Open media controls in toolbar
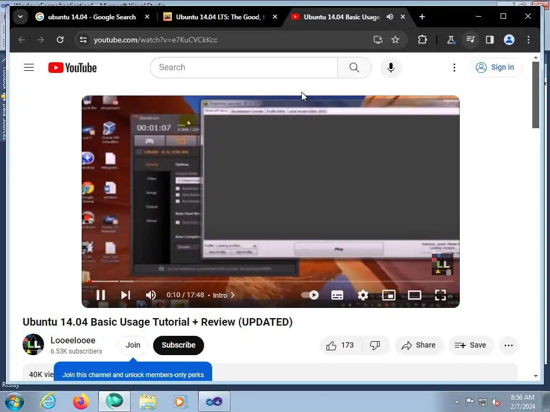The height and width of the screenshot is (412, 550). click(471, 40)
